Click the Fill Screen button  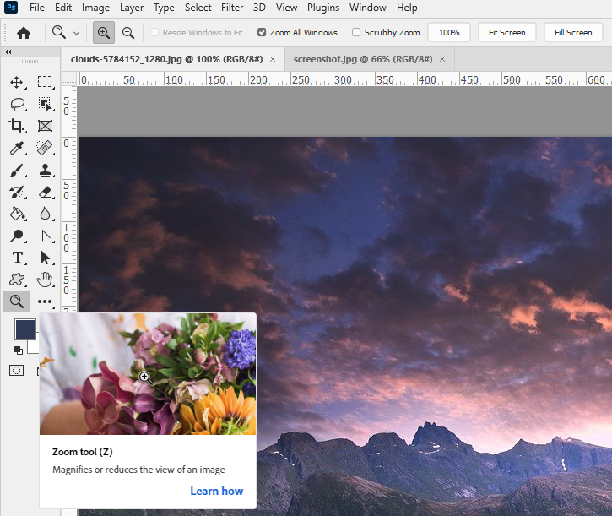click(573, 32)
